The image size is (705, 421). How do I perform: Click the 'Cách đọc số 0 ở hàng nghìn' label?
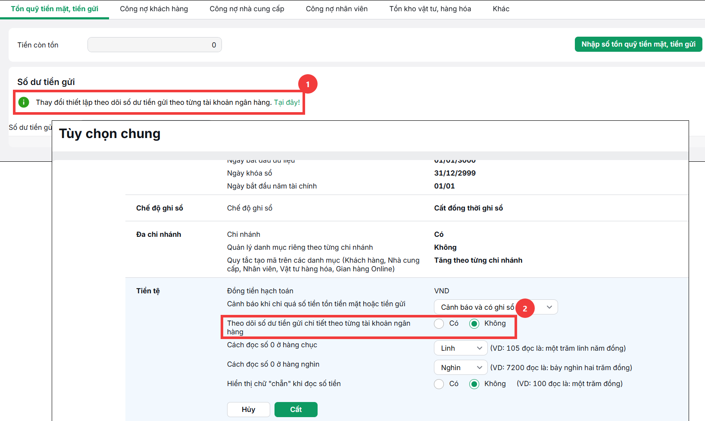pyautogui.click(x=273, y=364)
